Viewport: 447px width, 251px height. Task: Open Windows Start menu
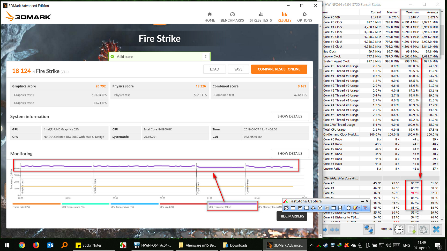click(7, 245)
